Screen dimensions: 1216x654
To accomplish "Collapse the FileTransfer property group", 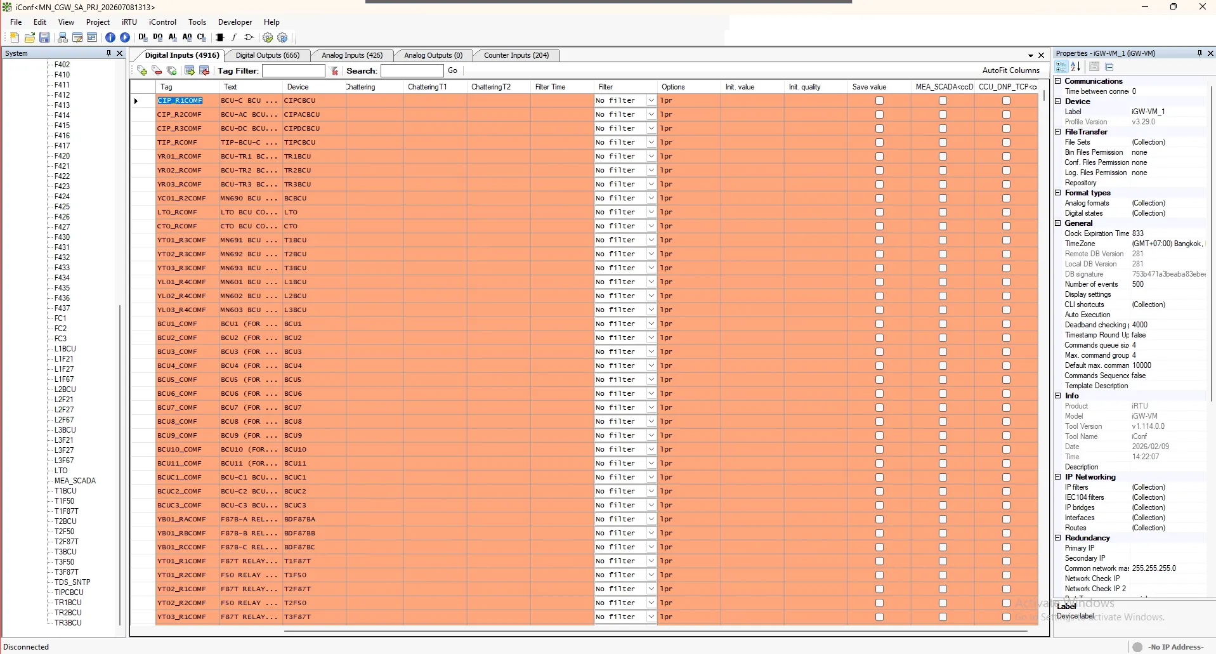I will pos(1057,132).
